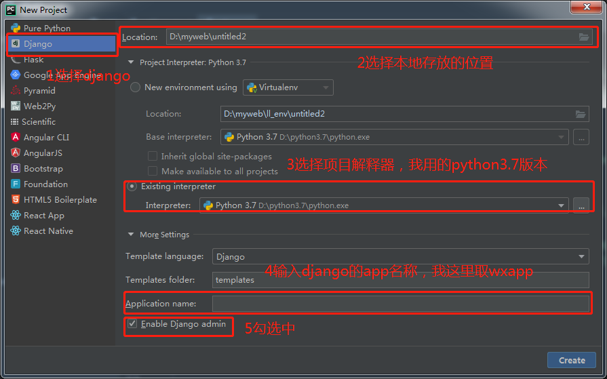Click the Create button
Image resolution: width=607 pixels, height=379 pixels.
[572, 360]
